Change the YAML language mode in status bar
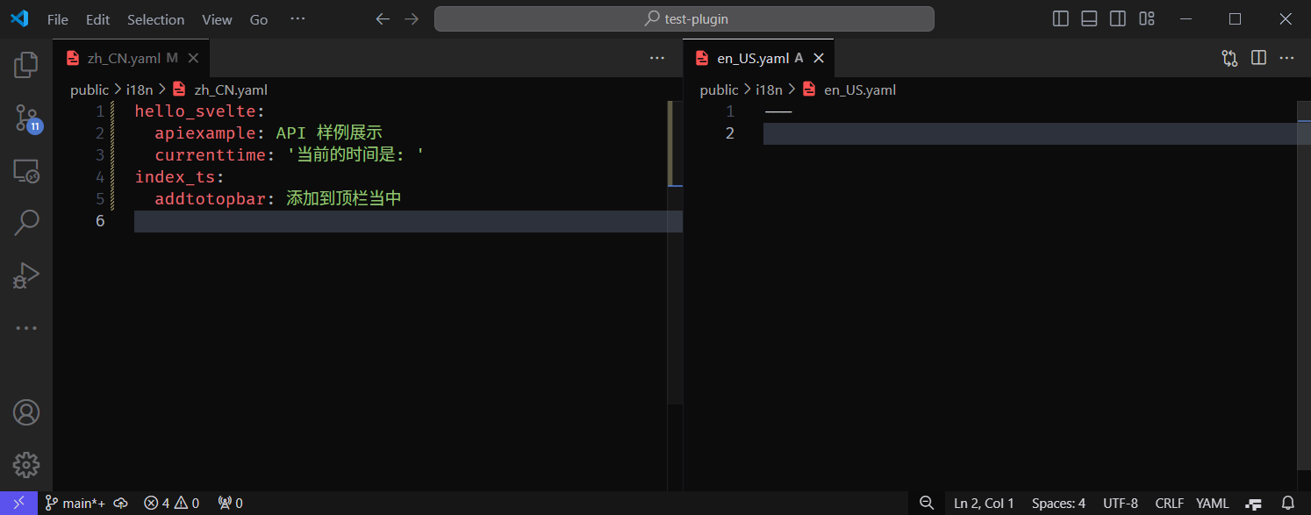Screen dimensions: 1311x515 click(1212, 503)
